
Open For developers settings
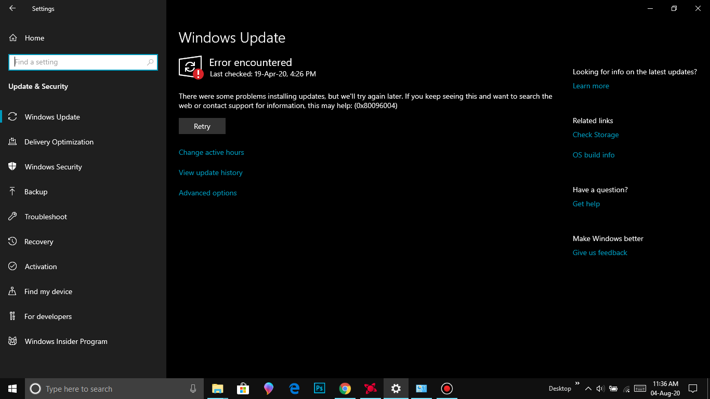coord(83,316)
